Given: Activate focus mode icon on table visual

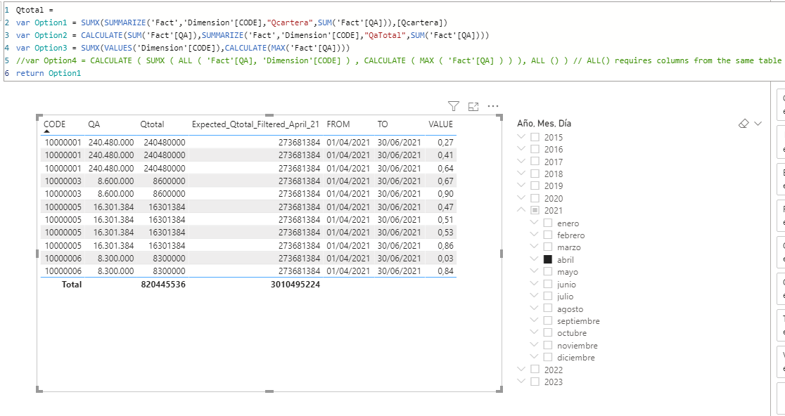Looking at the screenshot, I should click(473, 106).
